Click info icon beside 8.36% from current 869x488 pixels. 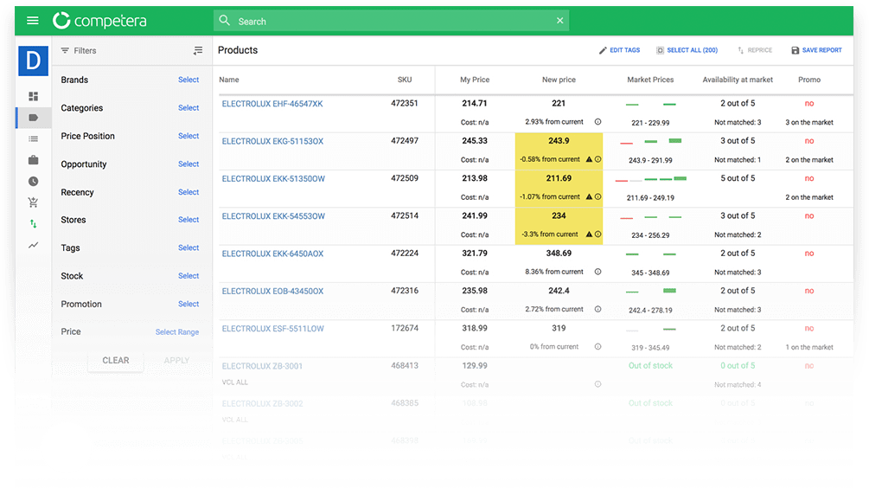tap(598, 272)
